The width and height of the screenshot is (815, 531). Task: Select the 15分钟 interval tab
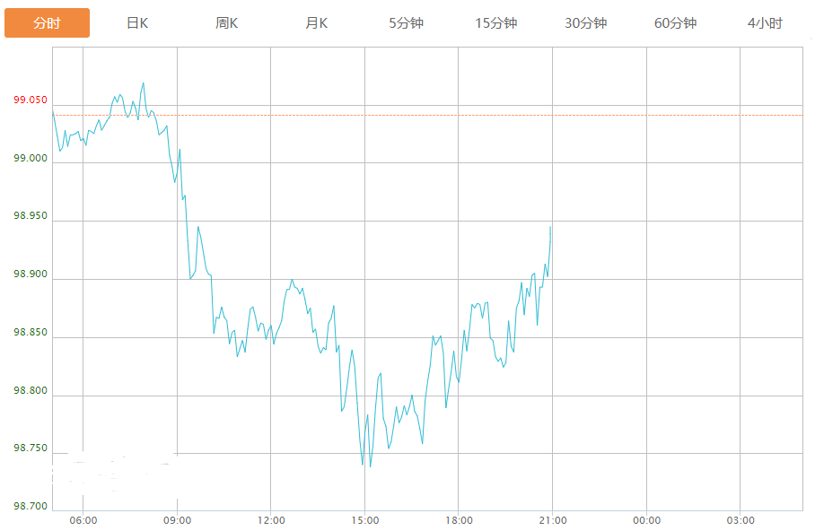pyautogui.click(x=495, y=23)
